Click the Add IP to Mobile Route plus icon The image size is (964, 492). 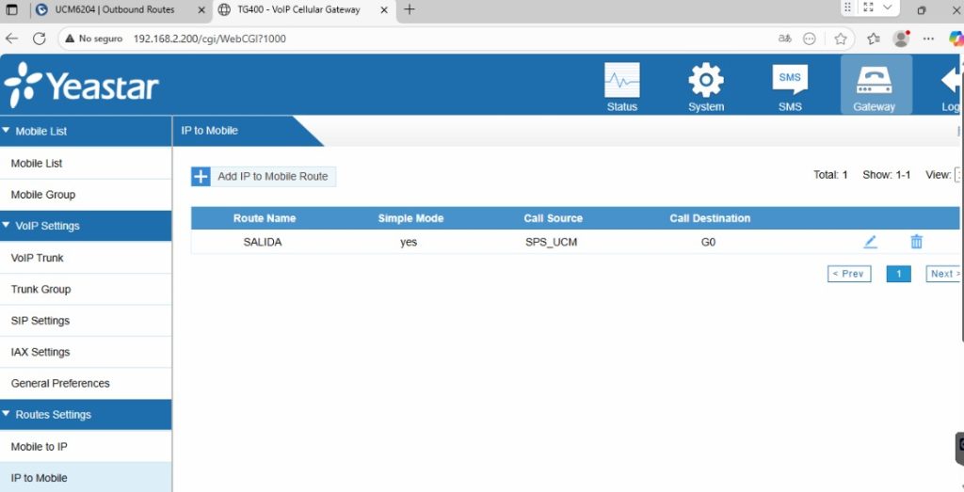[x=201, y=177]
